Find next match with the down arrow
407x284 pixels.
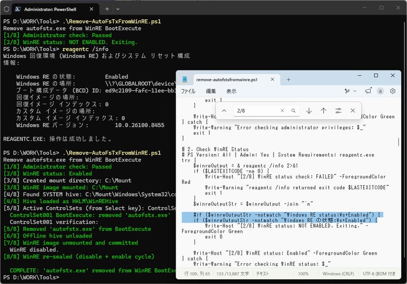pos(309,111)
